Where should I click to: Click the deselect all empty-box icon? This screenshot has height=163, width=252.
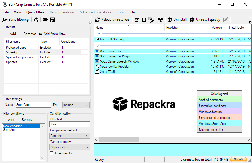[x=144, y=20]
